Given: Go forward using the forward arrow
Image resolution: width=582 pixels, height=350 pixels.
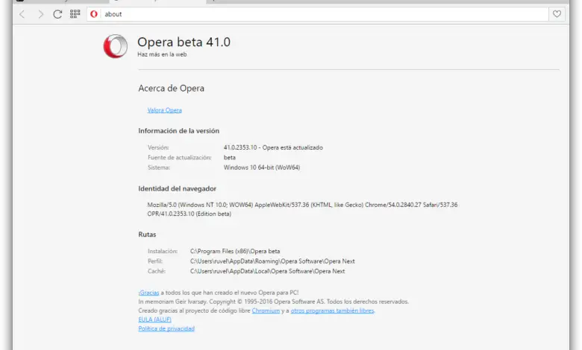Looking at the screenshot, I should tap(40, 14).
